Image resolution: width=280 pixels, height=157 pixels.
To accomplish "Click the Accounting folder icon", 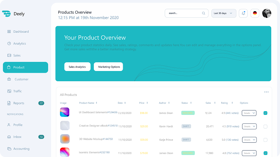I will point(9,149).
